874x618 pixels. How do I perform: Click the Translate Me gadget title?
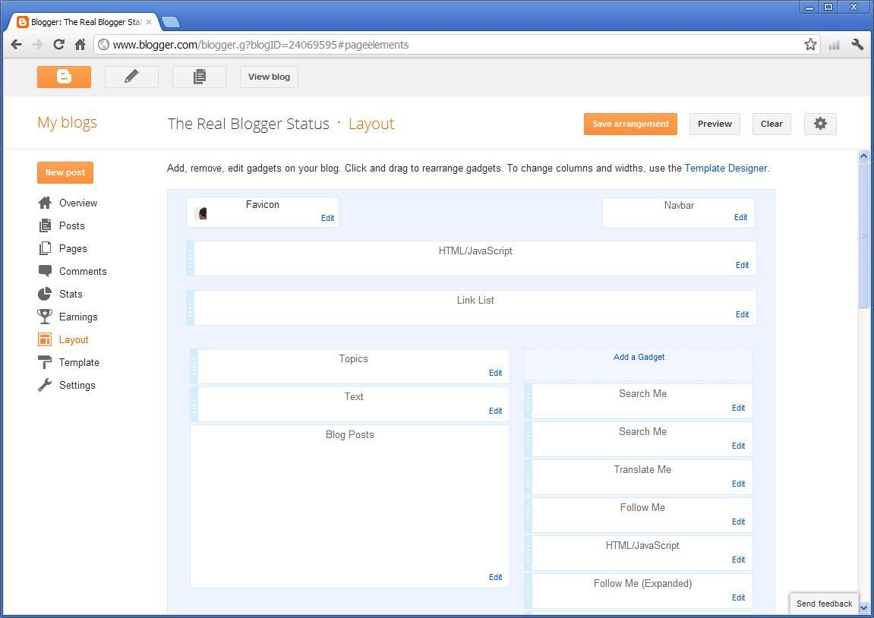pos(642,470)
